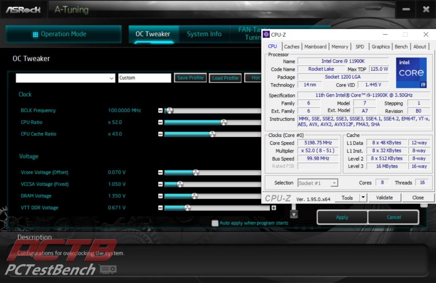
Task: Click the processor name Intel Core i9 11900K
Action: pyautogui.click(x=343, y=61)
